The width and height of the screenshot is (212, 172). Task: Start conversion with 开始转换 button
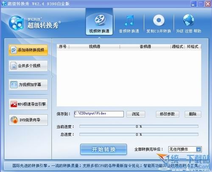[103, 149]
